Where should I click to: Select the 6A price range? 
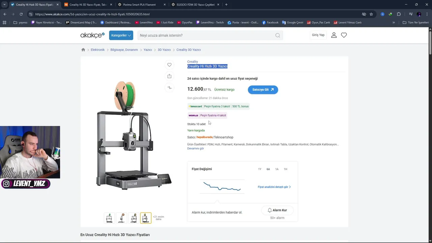coord(268,169)
